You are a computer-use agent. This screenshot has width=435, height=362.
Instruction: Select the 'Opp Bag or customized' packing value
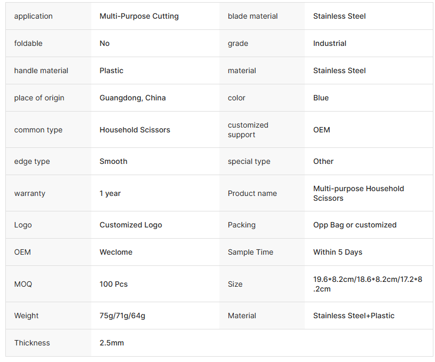click(354, 225)
